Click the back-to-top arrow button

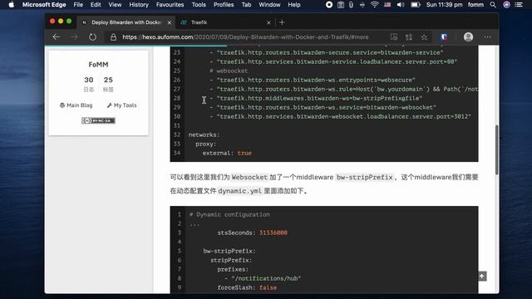482,276
